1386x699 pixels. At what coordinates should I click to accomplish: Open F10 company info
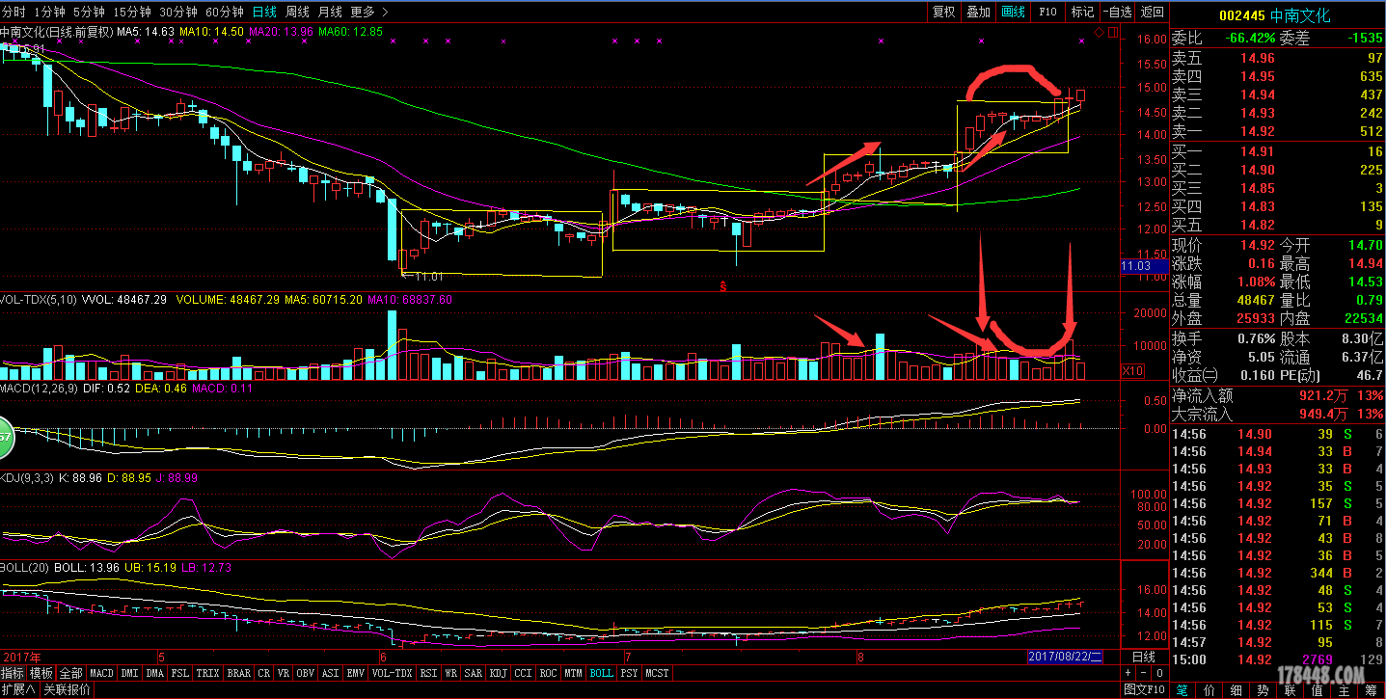(x=1047, y=12)
